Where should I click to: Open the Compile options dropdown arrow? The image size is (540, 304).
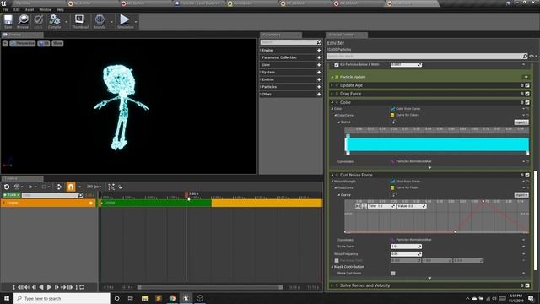[x=66, y=22]
